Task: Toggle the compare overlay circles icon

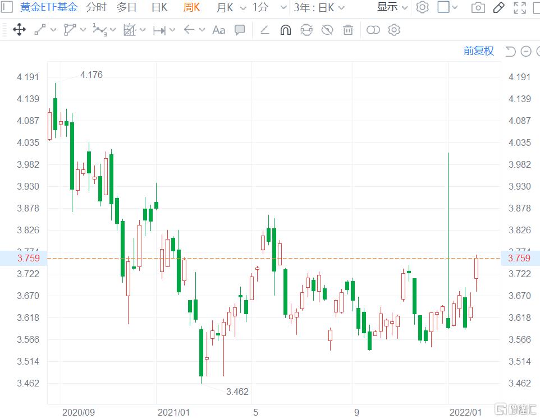Action: click(373, 30)
